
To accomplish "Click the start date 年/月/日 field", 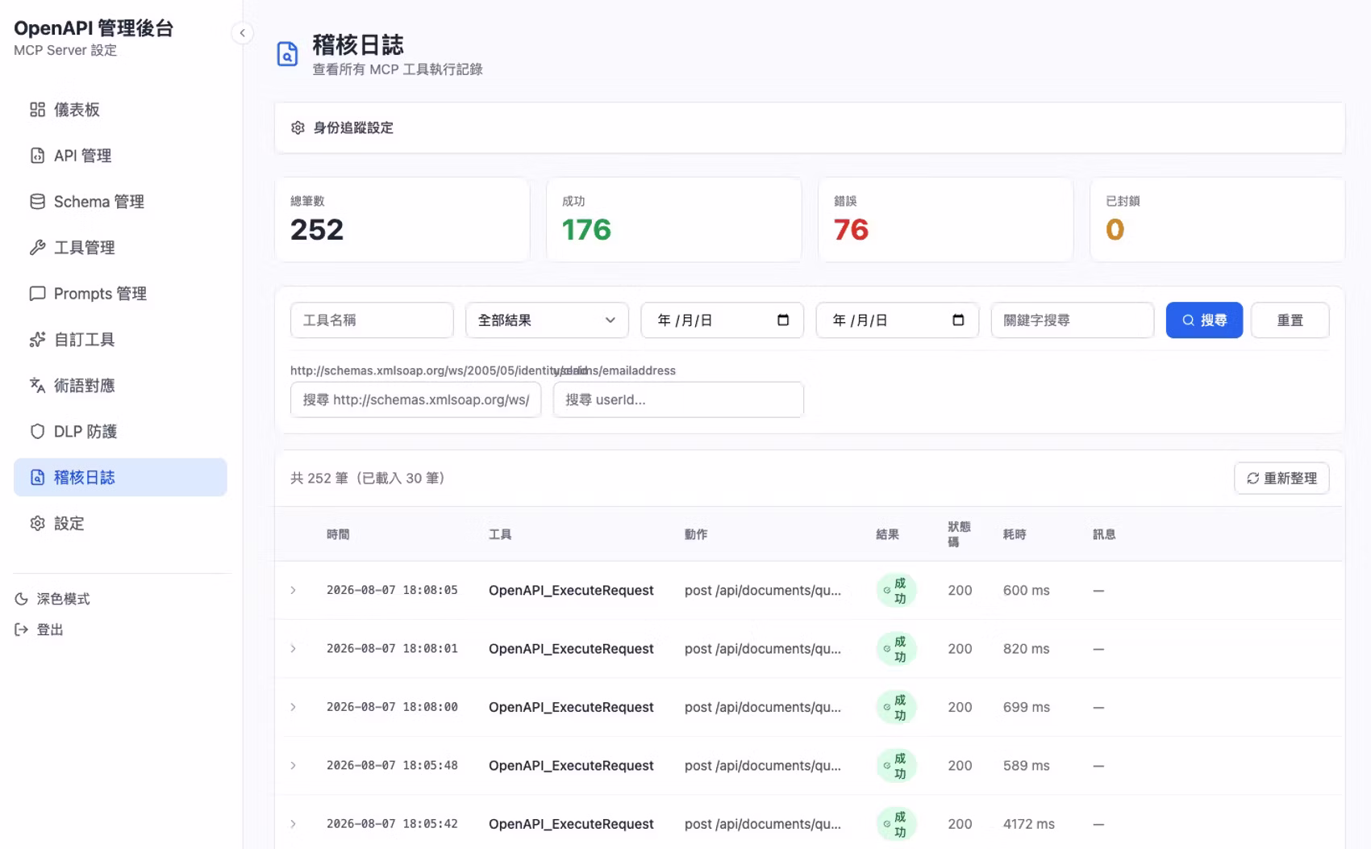I will (x=722, y=320).
